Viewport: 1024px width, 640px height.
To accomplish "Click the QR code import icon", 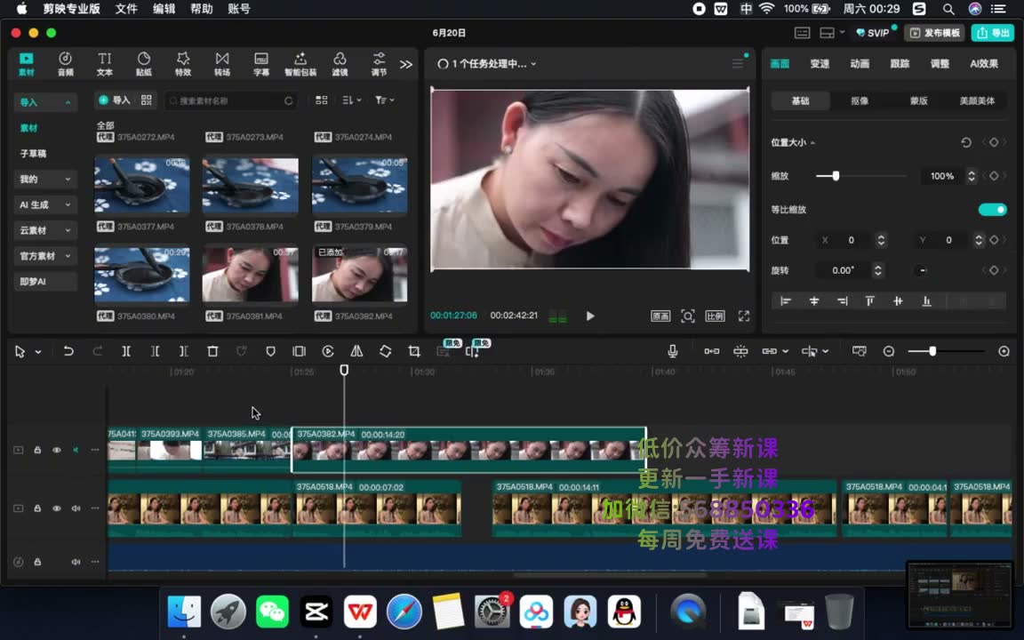I will point(147,100).
